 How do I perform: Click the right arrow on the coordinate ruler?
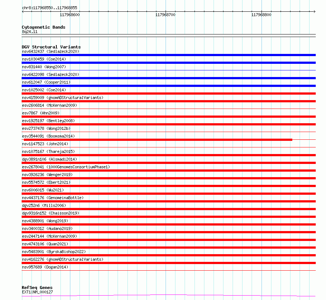[x=314, y=12]
